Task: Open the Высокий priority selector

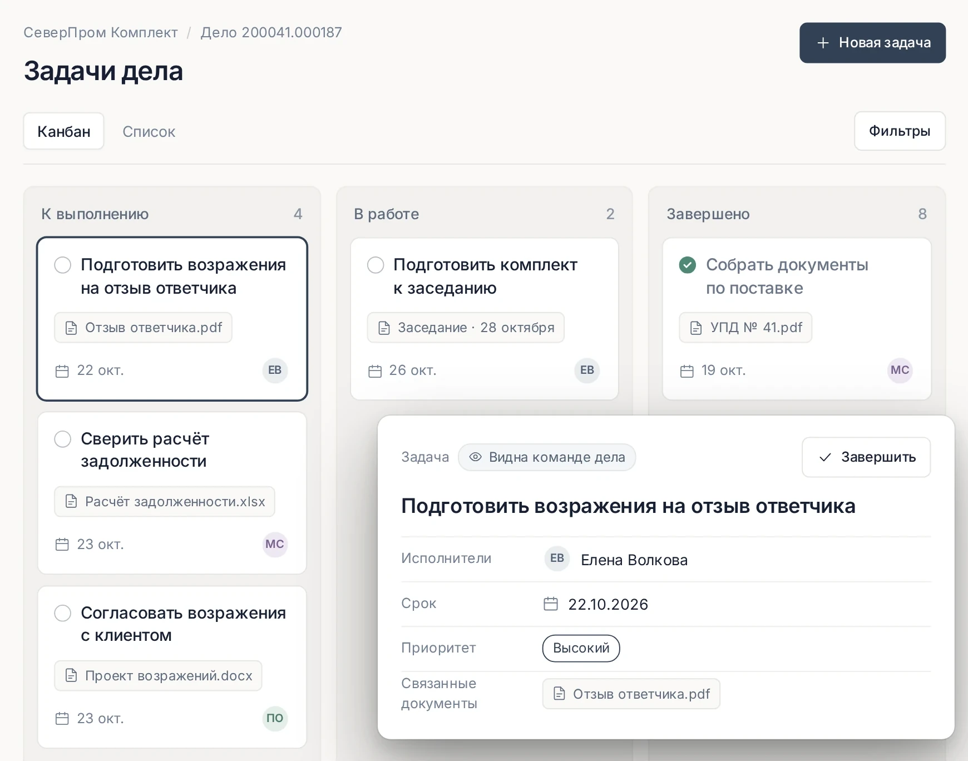Action: click(x=581, y=648)
